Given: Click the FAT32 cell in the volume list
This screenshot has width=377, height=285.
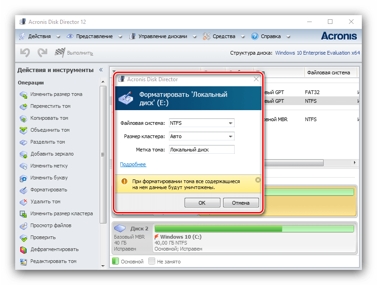Looking at the screenshot, I should (312, 92).
